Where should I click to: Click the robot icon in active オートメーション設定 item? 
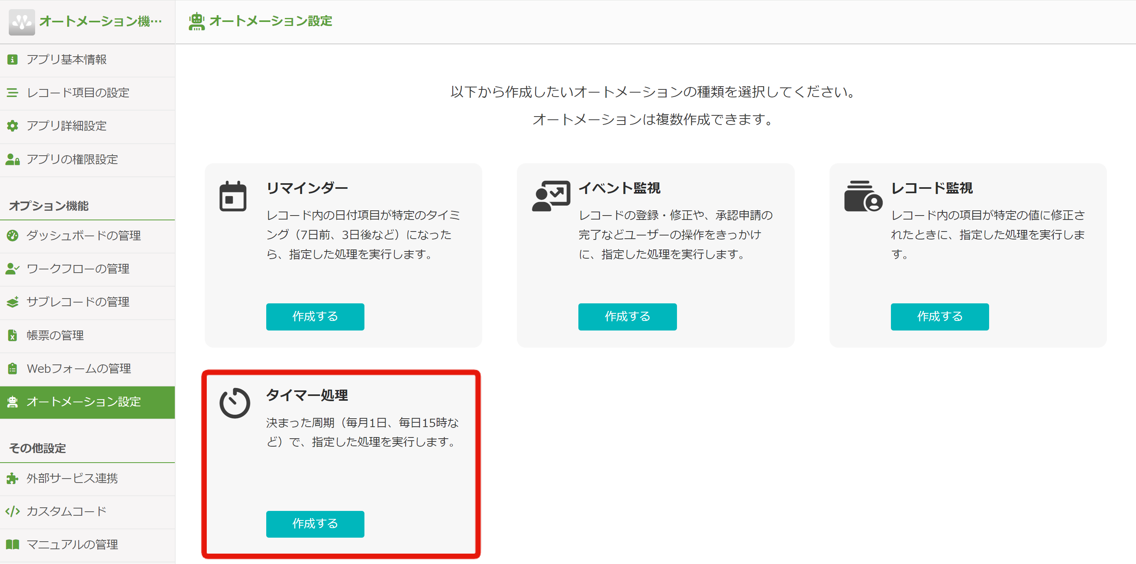coord(12,402)
